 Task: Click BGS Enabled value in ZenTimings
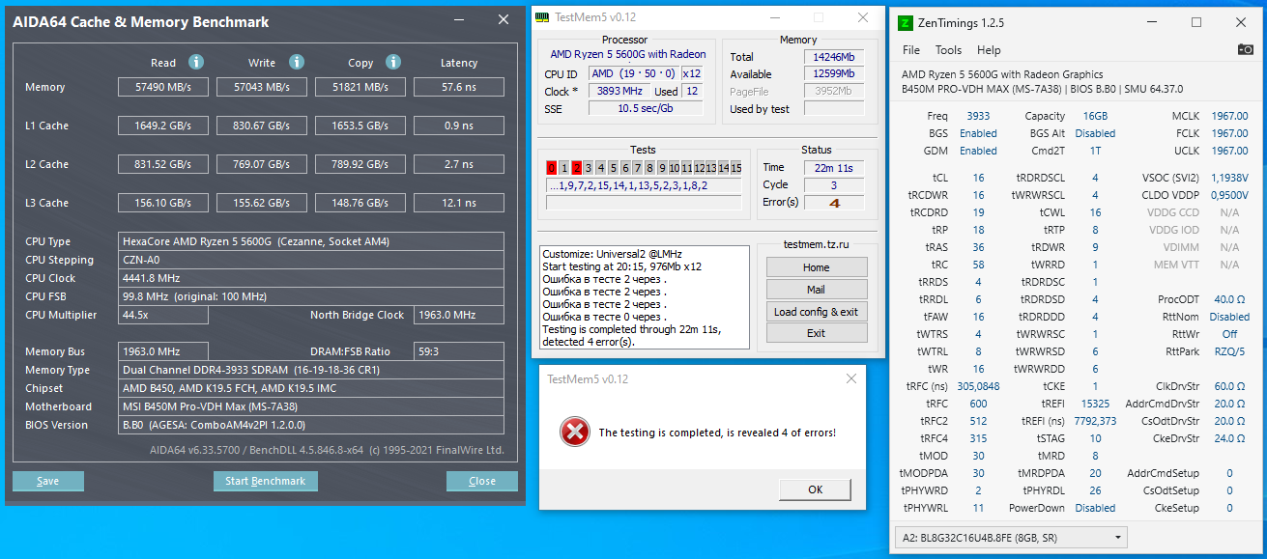pyautogui.click(x=978, y=133)
